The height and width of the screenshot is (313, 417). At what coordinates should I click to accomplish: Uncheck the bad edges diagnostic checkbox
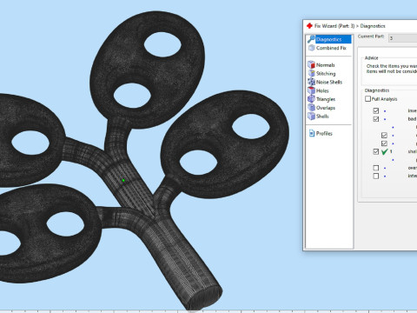pyautogui.click(x=376, y=119)
